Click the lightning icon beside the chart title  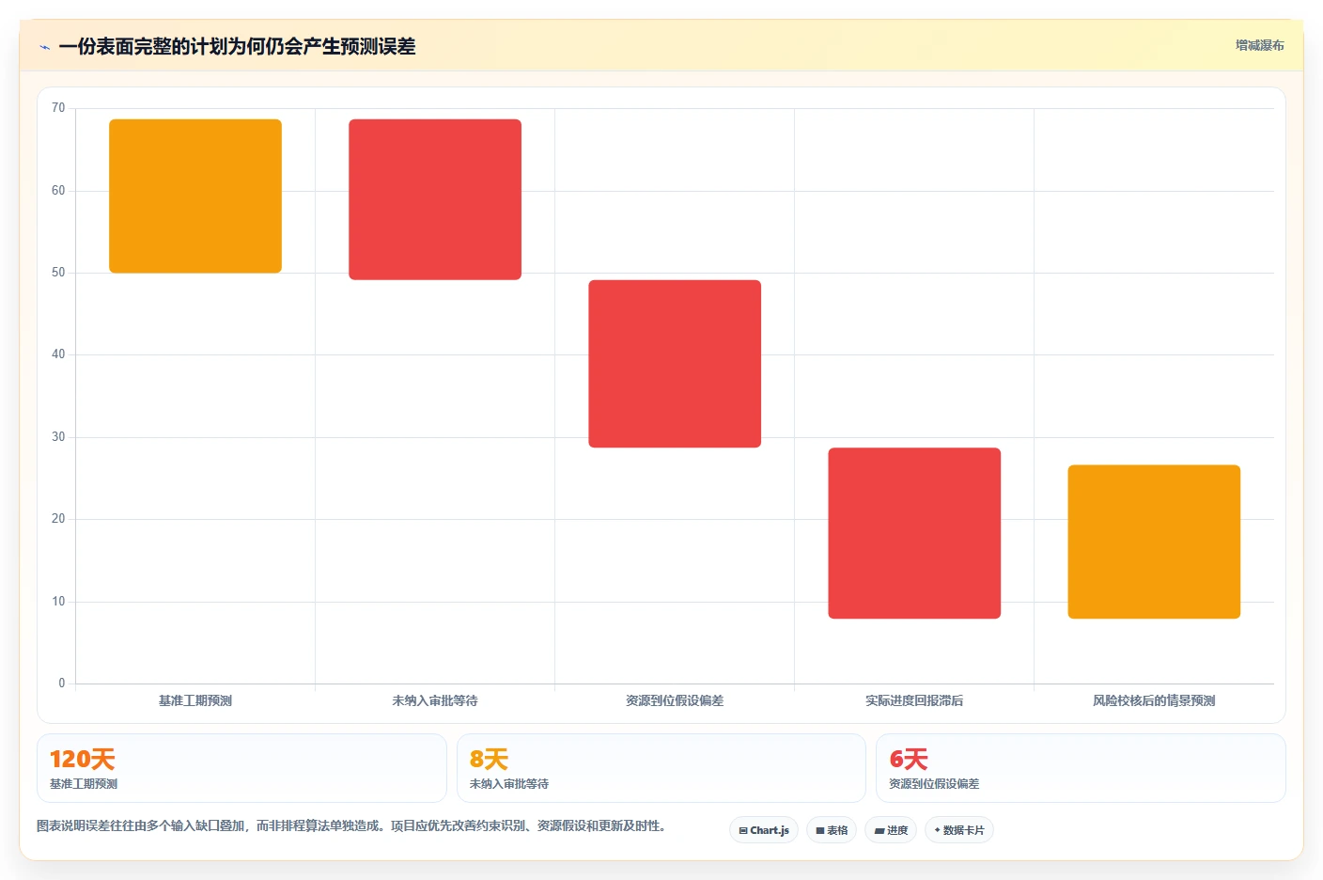click(44, 47)
